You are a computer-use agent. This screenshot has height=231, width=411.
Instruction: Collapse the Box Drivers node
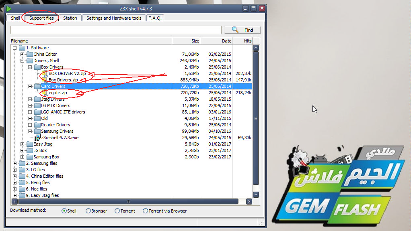coord(30,67)
